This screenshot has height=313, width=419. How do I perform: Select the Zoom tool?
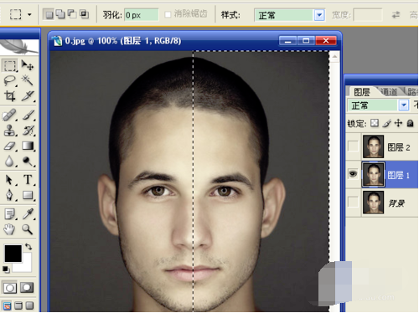coord(28,229)
